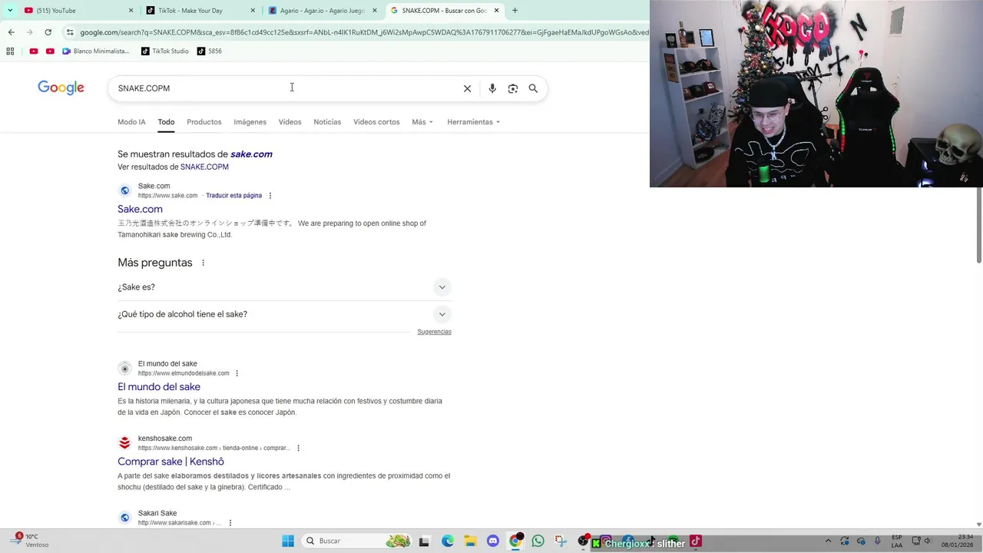Clear the search box with the X icon

tap(467, 88)
